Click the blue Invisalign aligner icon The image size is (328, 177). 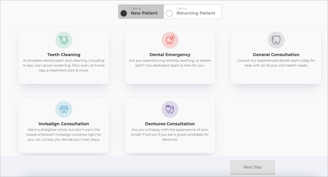point(64,109)
